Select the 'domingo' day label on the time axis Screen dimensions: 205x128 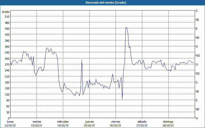168,122
